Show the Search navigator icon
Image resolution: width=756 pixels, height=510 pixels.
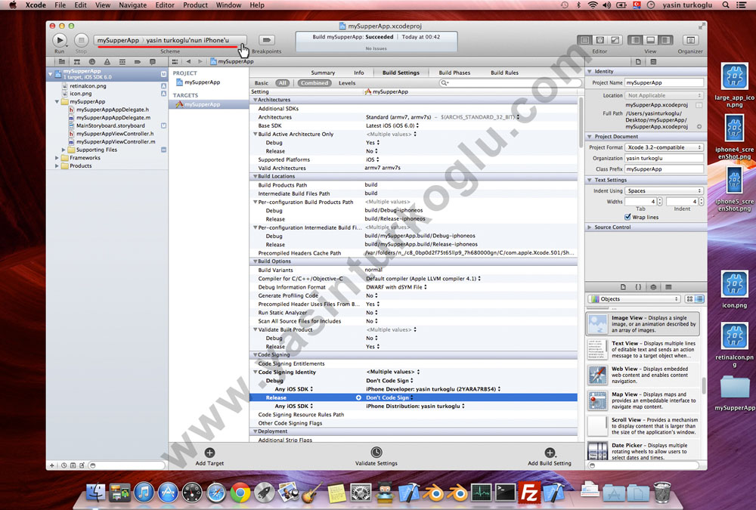92,62
